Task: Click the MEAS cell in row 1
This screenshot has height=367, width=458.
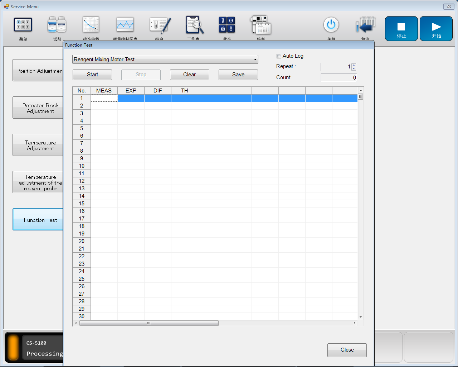Action: click(104, 98)
